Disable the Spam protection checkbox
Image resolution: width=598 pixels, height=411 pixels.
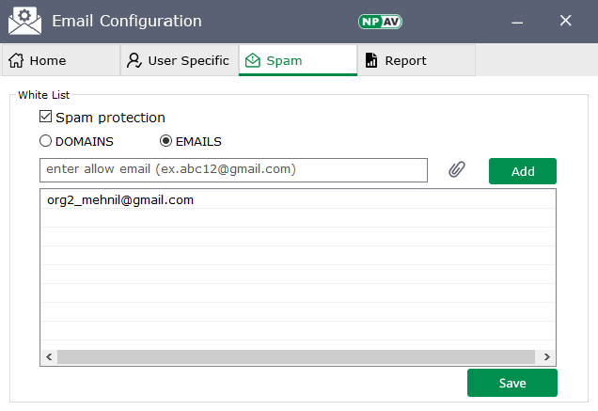(46, 118)
